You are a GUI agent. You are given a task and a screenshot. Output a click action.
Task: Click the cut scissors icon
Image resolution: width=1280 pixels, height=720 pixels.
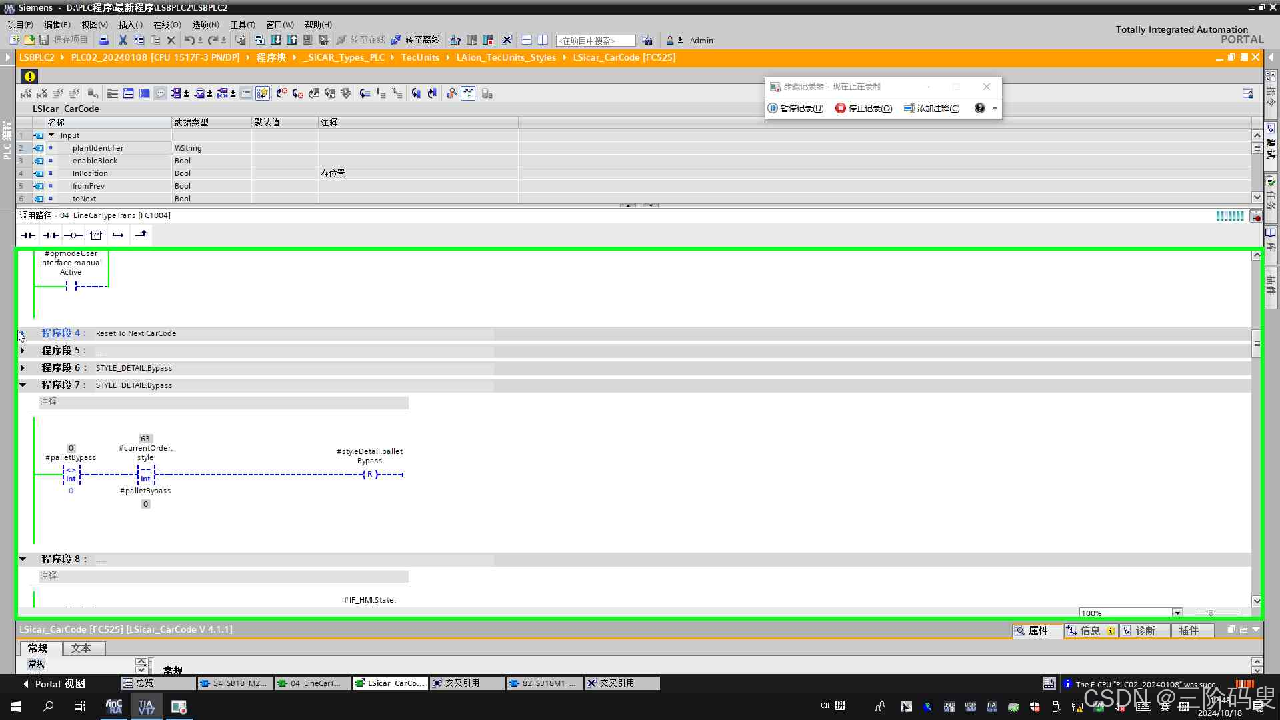[123, 40]
